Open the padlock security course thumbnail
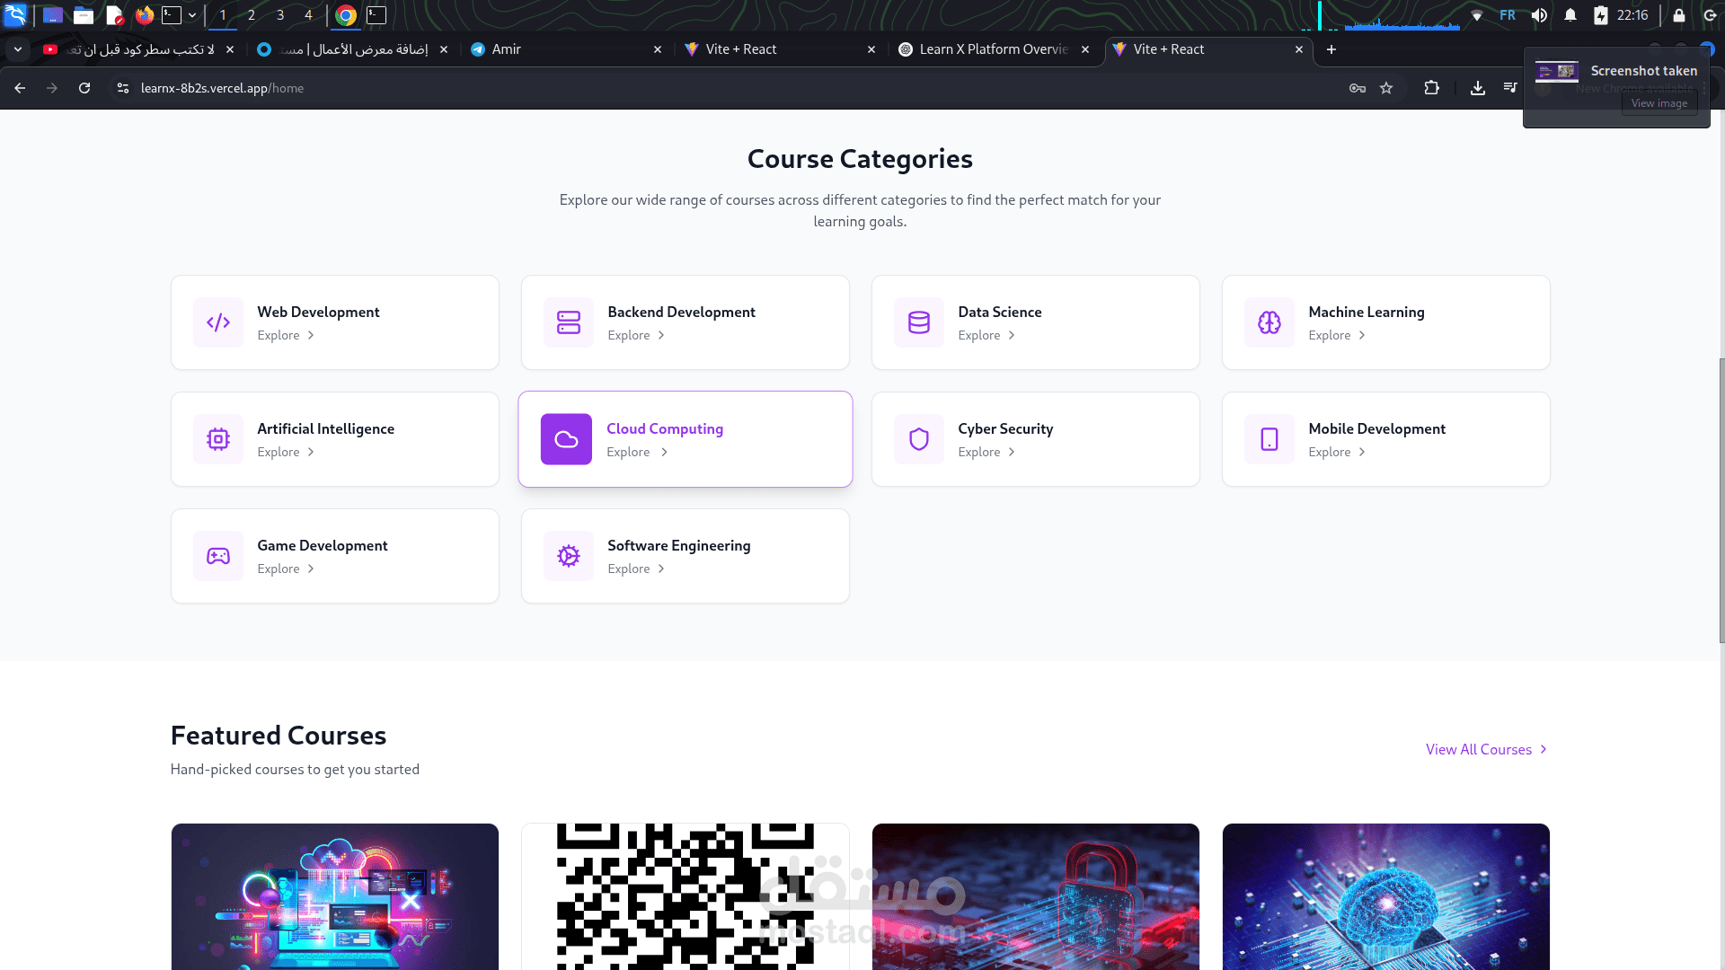The height and width of the screenshot is (970, 1725). point(1036,896)
